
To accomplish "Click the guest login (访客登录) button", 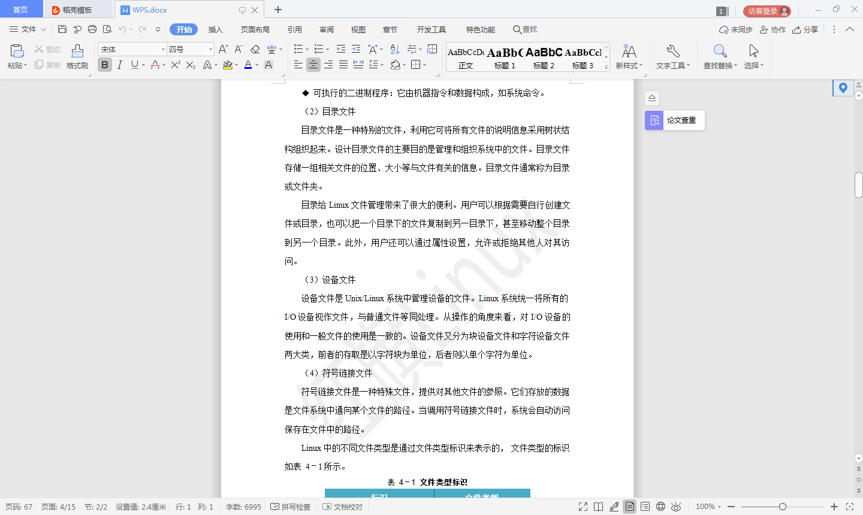I will coord(767,11).
